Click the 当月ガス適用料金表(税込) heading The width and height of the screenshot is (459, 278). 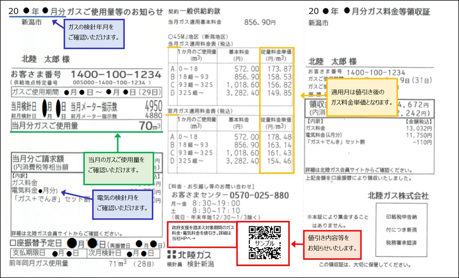coord(201,44)
